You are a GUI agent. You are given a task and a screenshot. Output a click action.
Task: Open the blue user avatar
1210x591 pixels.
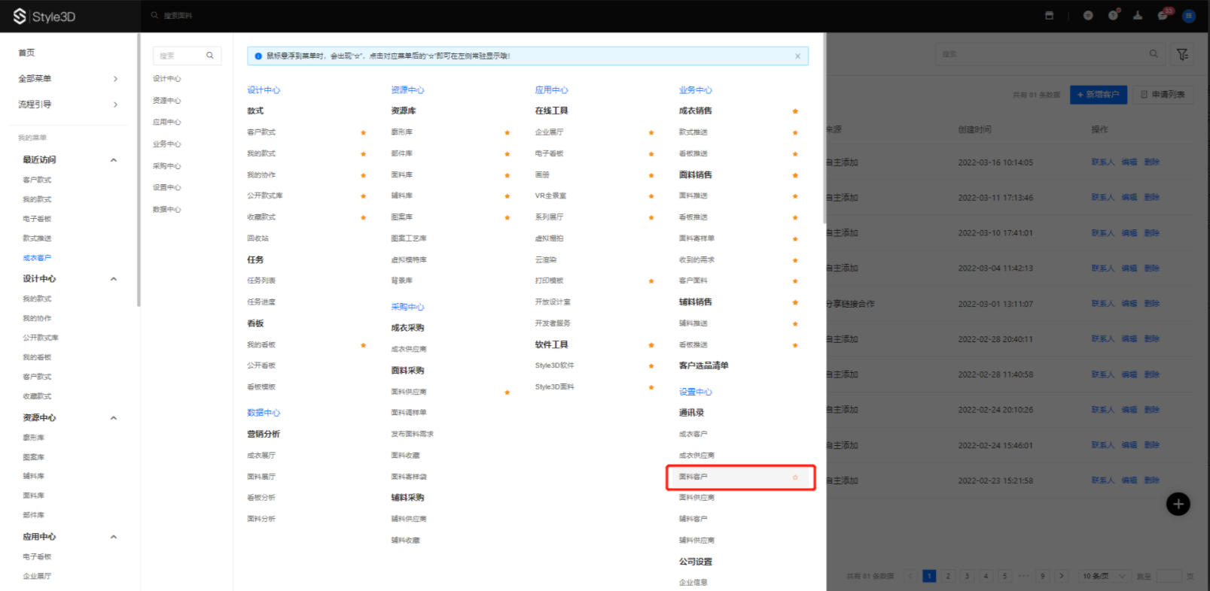coord(1189,16)
